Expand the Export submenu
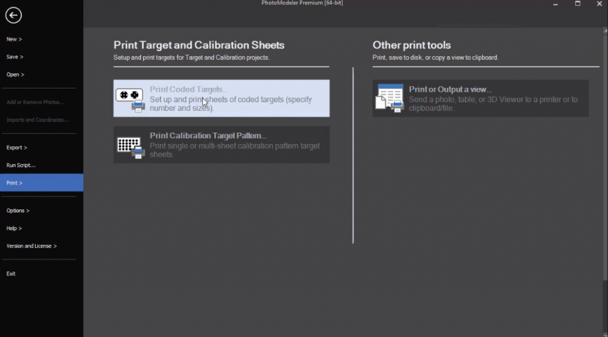Screen dimensions: 608x337 click(x=17, y=148)
